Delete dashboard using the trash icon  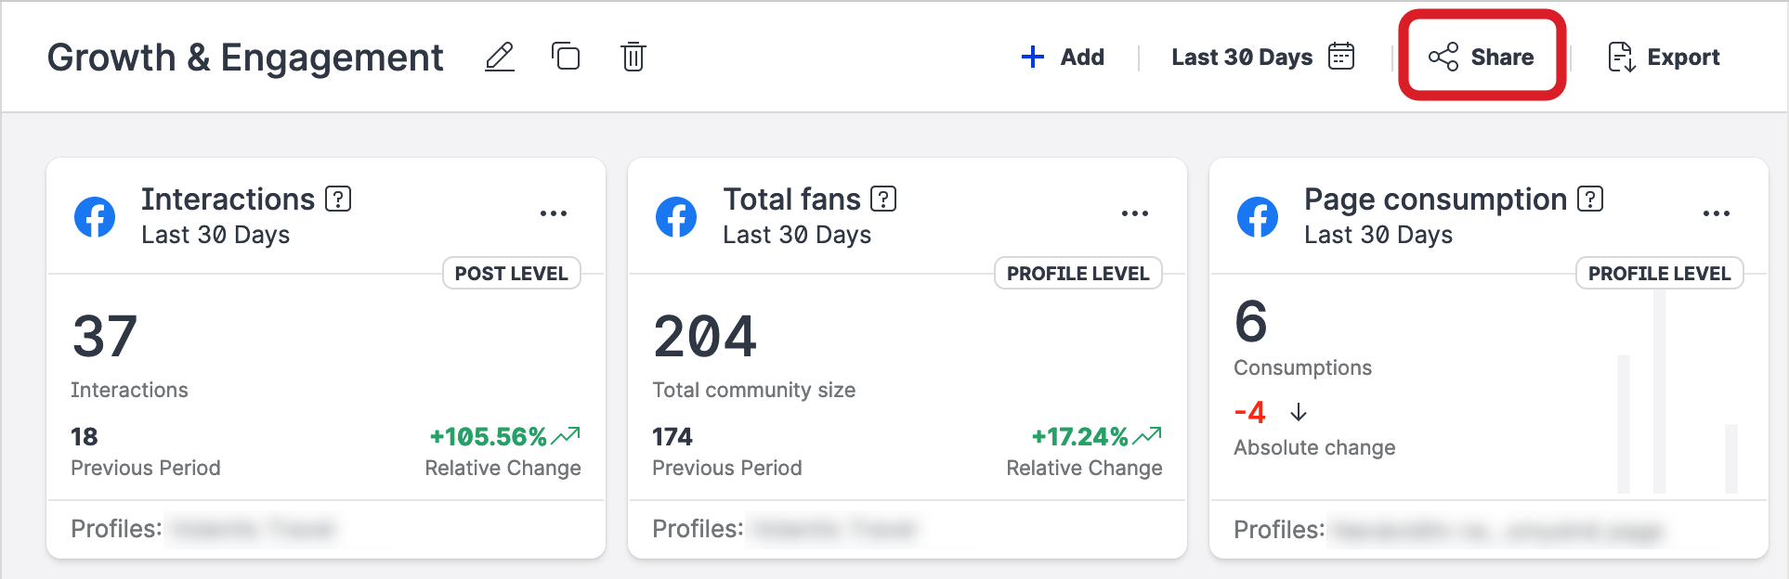coord(633,57)
